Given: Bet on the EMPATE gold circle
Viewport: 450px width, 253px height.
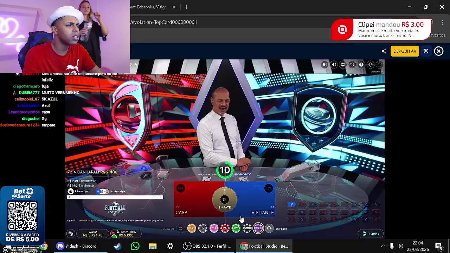Looking at the screenshot, I should coord(225,200).
